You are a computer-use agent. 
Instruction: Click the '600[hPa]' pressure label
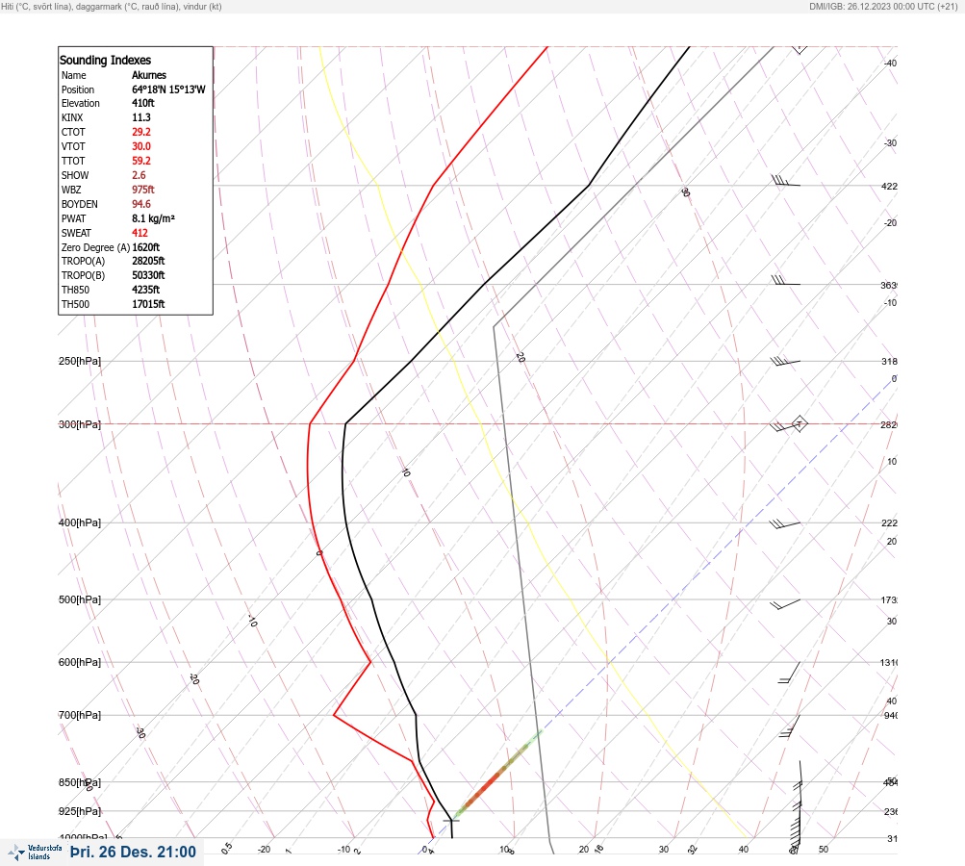(80, 662)
